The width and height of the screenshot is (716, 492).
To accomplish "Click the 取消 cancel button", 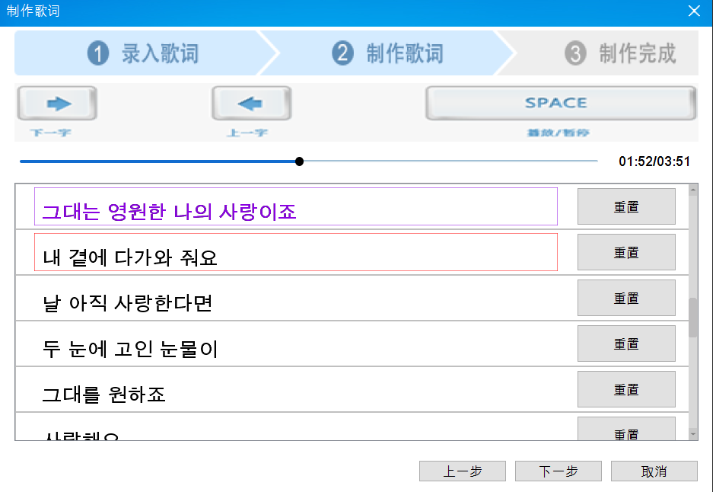I will coord(654,471).
